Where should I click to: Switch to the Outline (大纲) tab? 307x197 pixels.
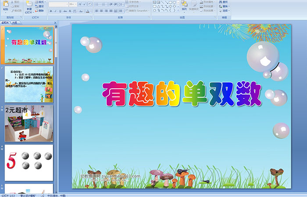click(x=14, y=22)
